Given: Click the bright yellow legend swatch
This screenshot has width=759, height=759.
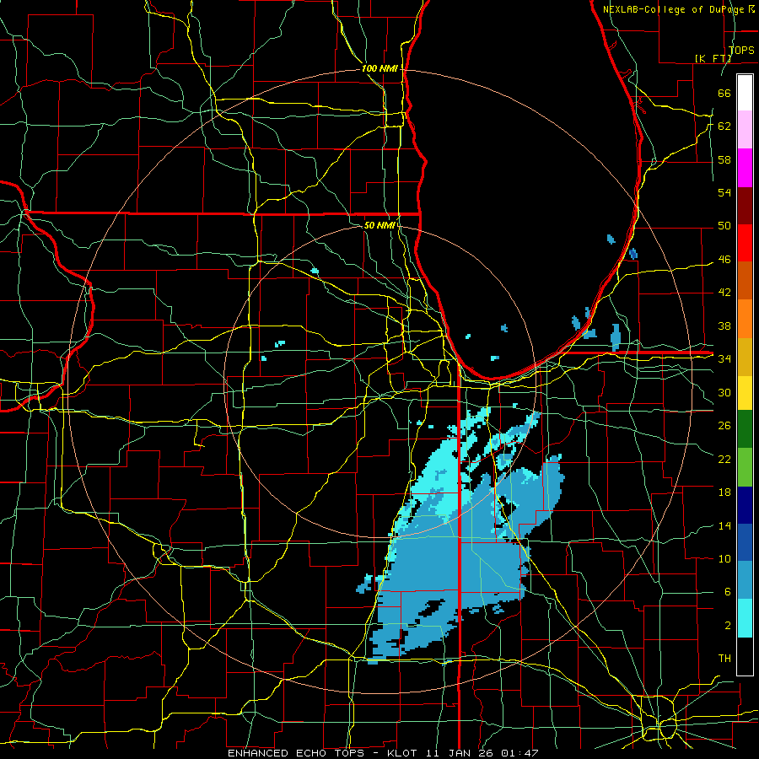Looking at the screenshot, I should click(x=745, y=393).
